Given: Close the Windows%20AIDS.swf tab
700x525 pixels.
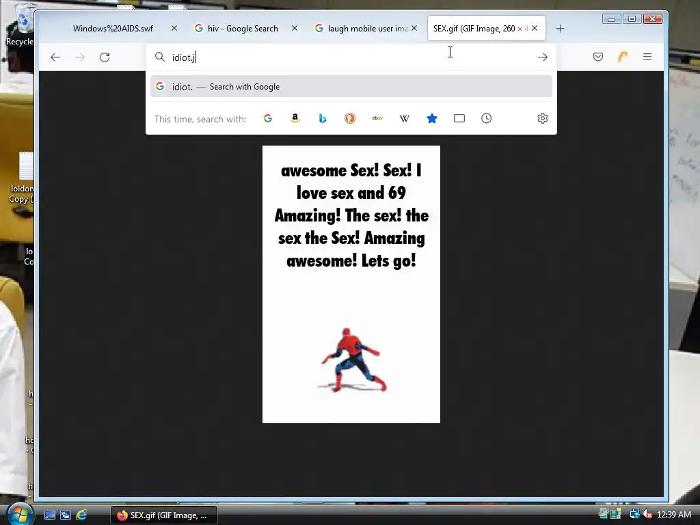Looking at the screenshot, I should pos(174,28).
